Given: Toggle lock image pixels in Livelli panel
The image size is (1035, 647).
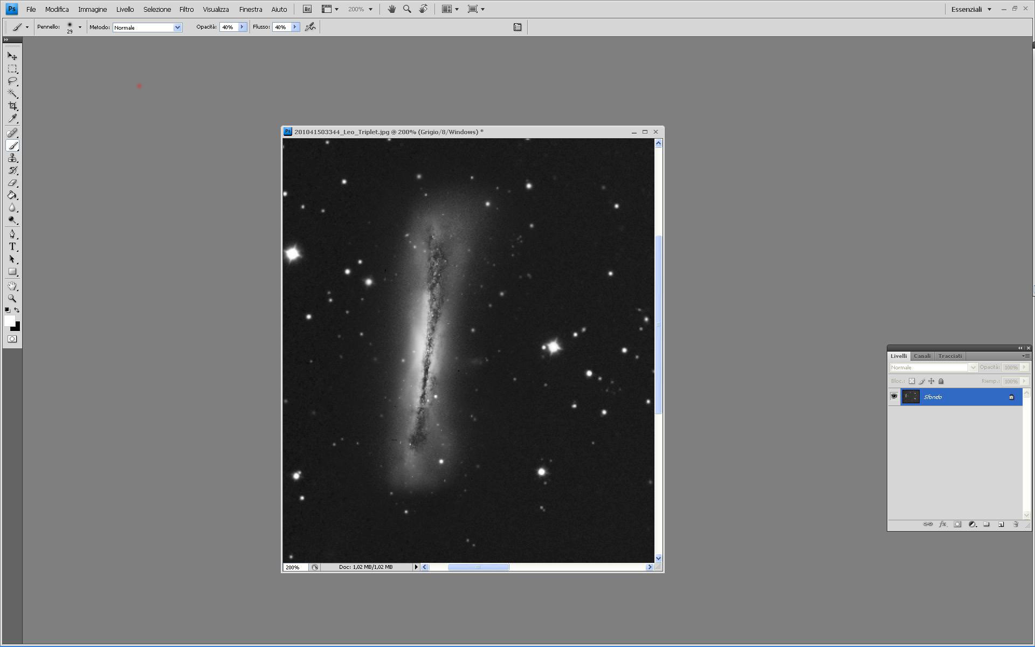Looking at the screenshot, I should (x=922, y=381).
